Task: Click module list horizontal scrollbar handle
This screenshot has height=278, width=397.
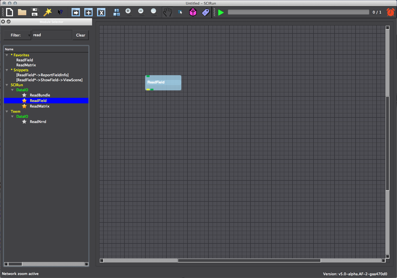Action: coord(15,264)
